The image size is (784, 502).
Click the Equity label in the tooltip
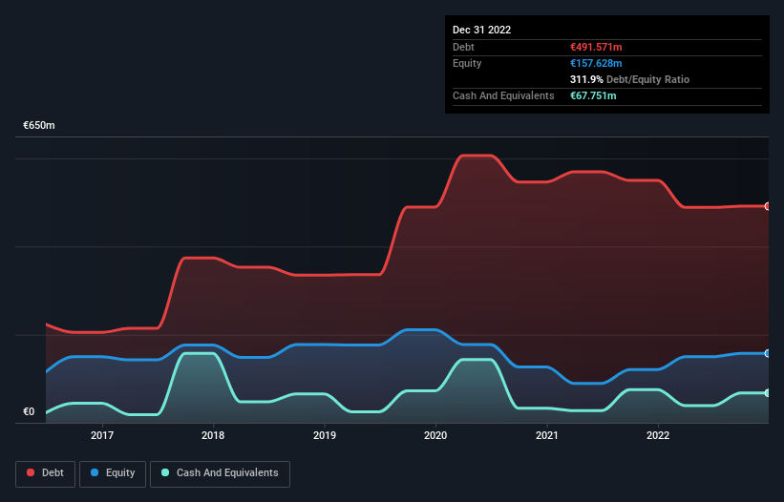467,63
